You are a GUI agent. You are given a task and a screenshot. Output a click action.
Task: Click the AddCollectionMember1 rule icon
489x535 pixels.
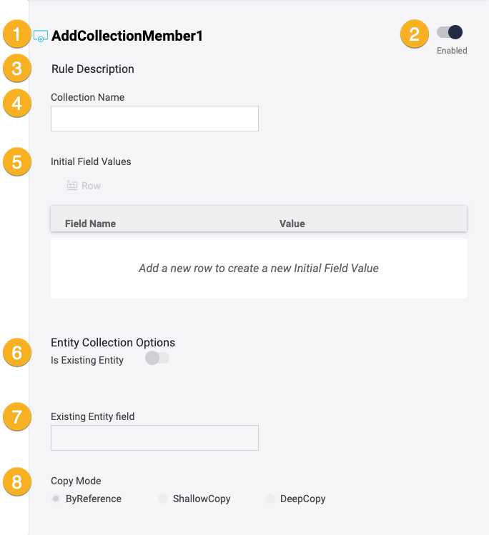(41, 36)
